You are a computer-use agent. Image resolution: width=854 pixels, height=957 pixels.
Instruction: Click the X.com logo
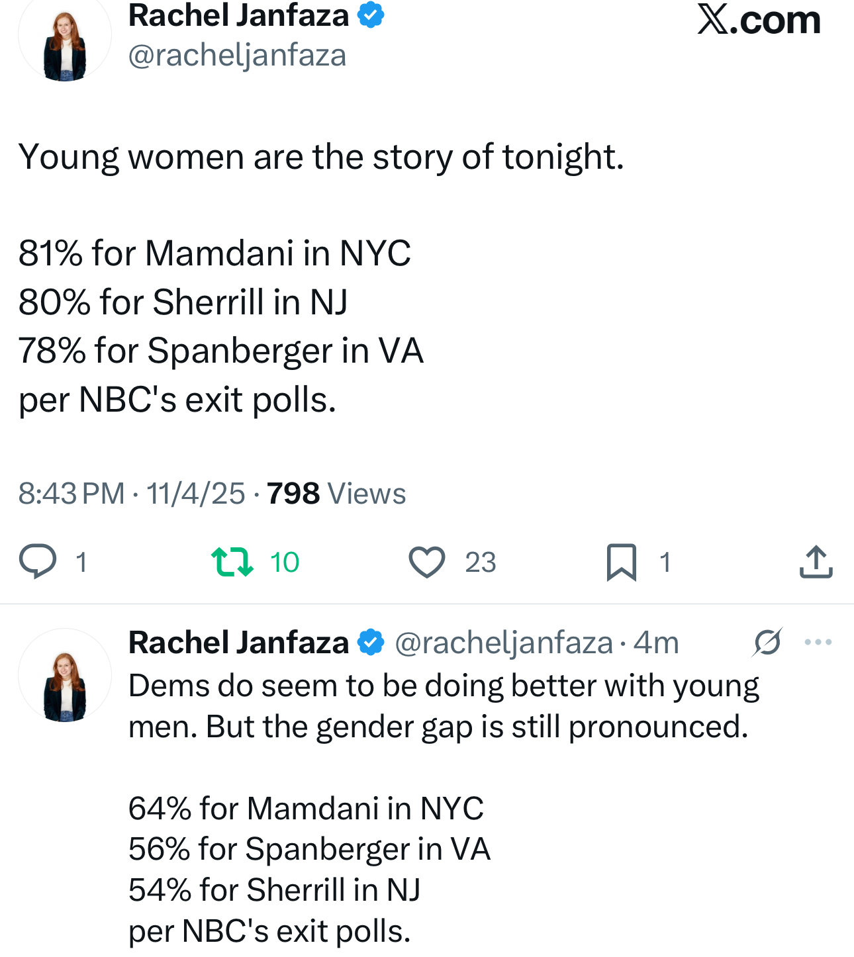click(x=759, y=20)
